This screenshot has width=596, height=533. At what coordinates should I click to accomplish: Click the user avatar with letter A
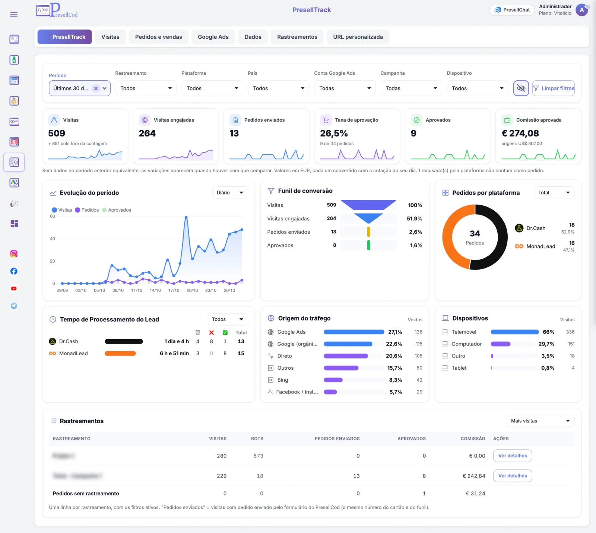point(582,10)
